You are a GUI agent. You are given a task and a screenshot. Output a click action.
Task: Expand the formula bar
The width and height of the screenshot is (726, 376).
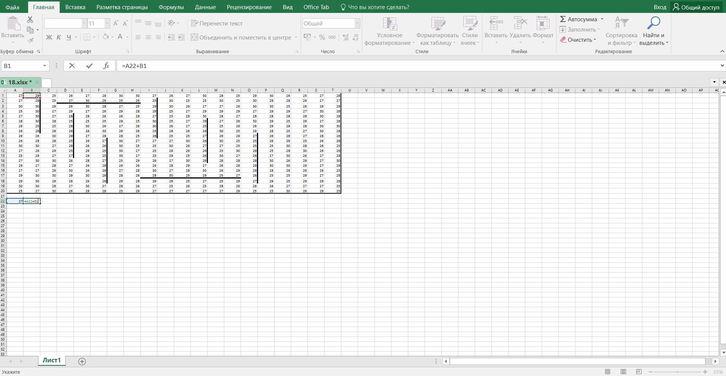(x=722, y=66)
